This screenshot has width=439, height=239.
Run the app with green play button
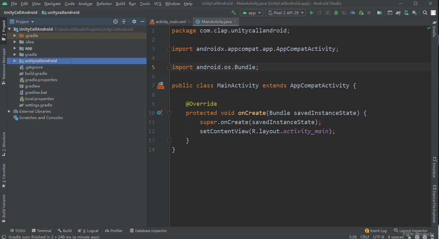(x=312, y=13)
